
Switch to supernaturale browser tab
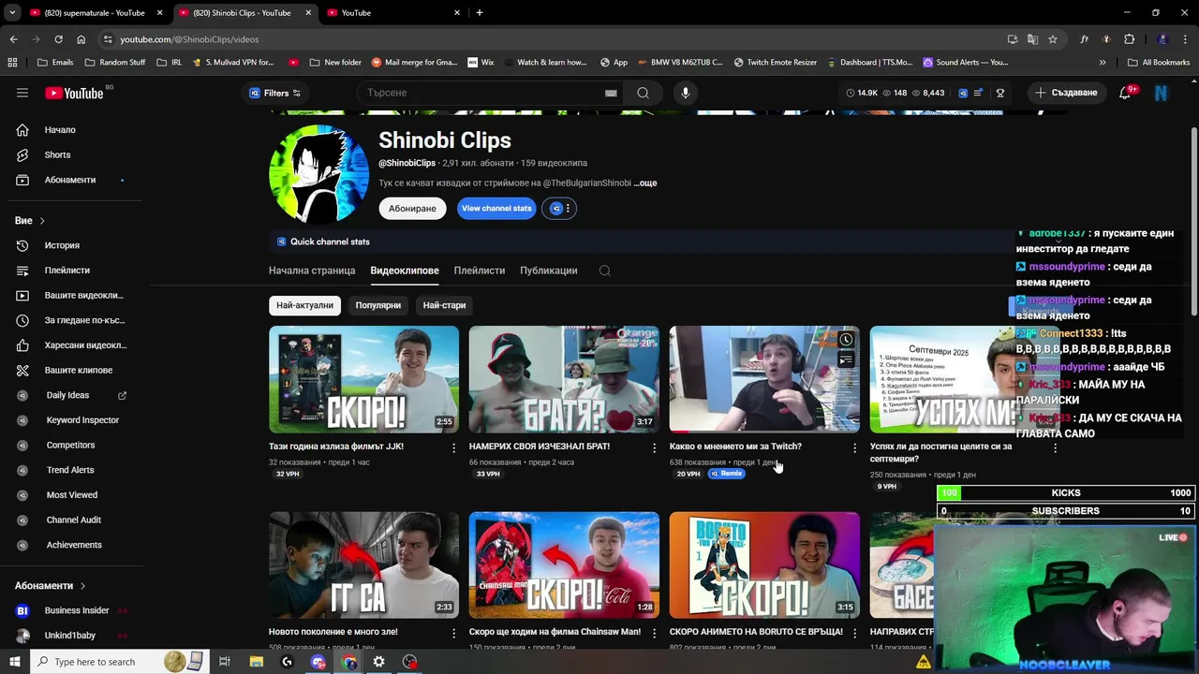[94, 13]
